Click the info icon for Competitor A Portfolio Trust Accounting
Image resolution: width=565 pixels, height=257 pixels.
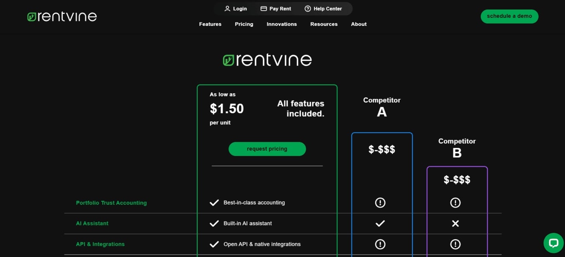pos(380,203)
